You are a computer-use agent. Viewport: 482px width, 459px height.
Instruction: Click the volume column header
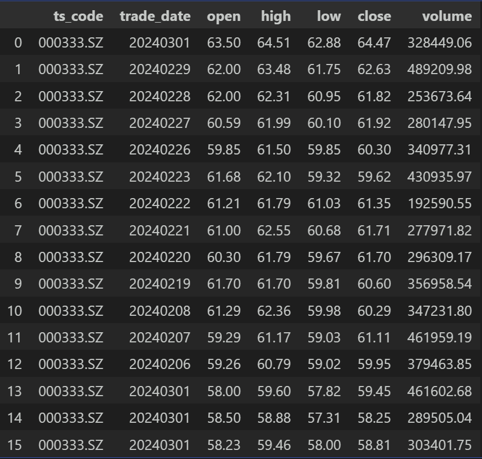coord(446,16)
